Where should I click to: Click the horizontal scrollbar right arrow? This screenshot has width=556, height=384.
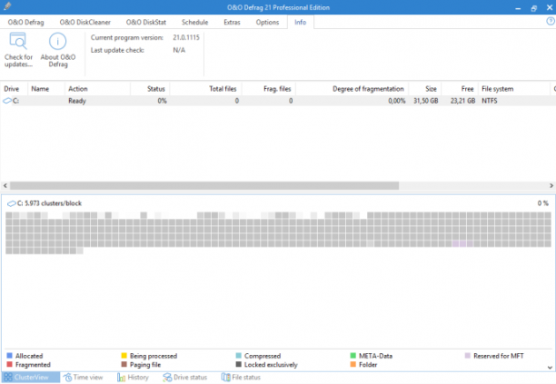coord(551,185)
